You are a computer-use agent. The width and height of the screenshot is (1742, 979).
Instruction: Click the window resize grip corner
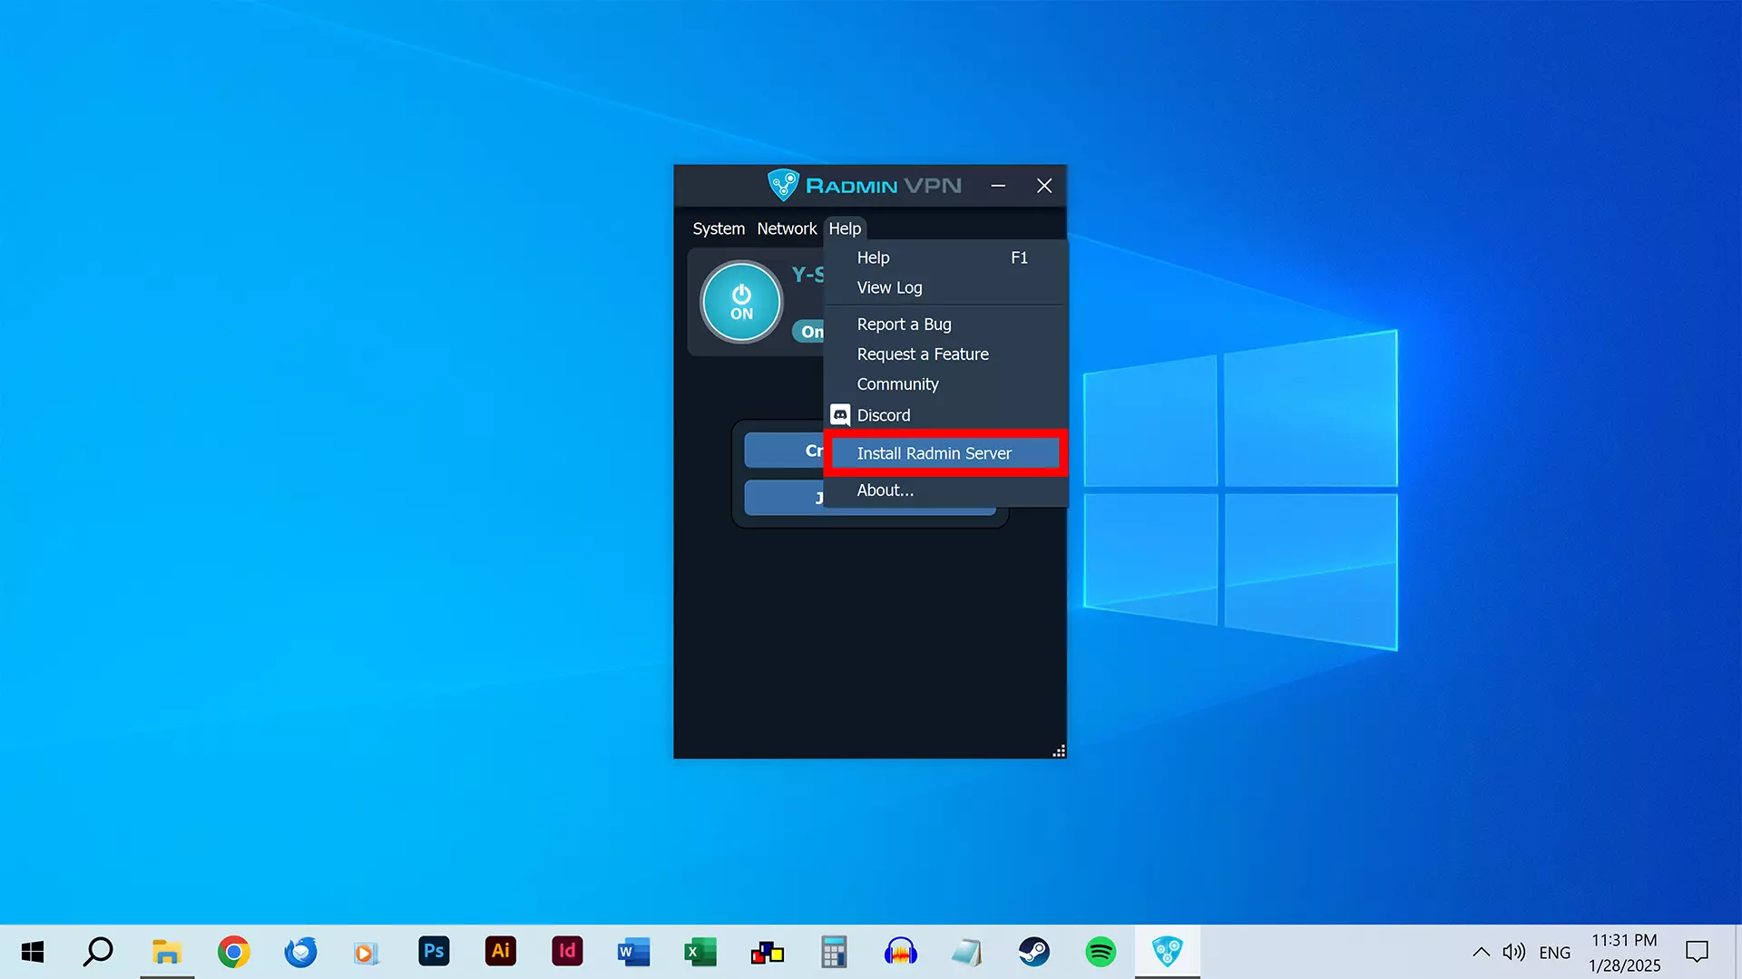pos(1059,751)
